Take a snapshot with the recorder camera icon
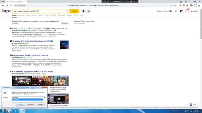 point(131,1)
